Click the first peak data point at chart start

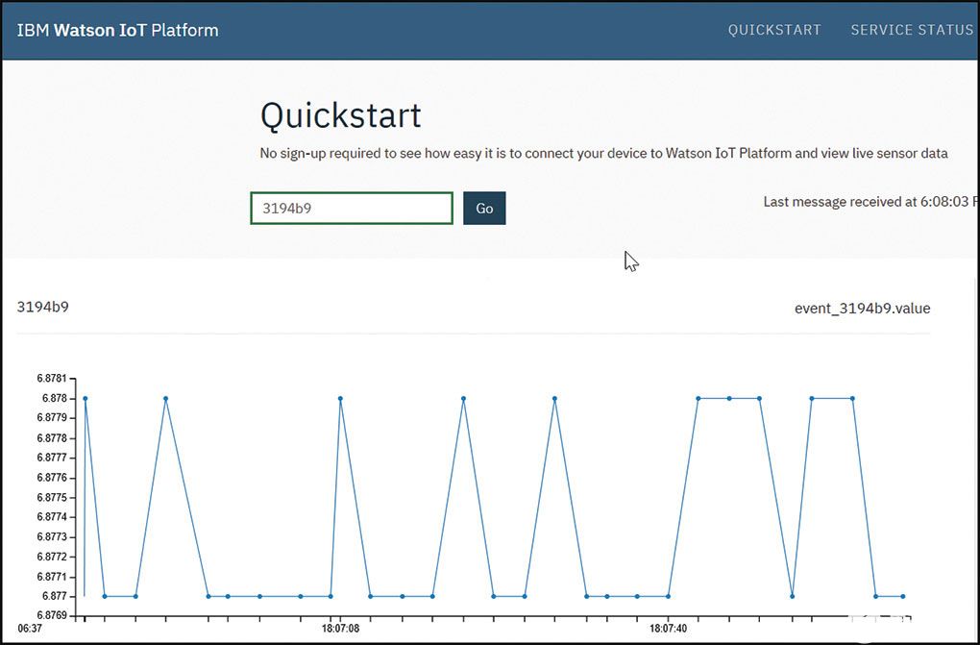(x=86, y=398)
